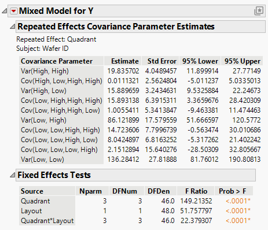This screenshot has width=268, height=230.
Task: Click the Layout source row
Action: coord(31,211)
